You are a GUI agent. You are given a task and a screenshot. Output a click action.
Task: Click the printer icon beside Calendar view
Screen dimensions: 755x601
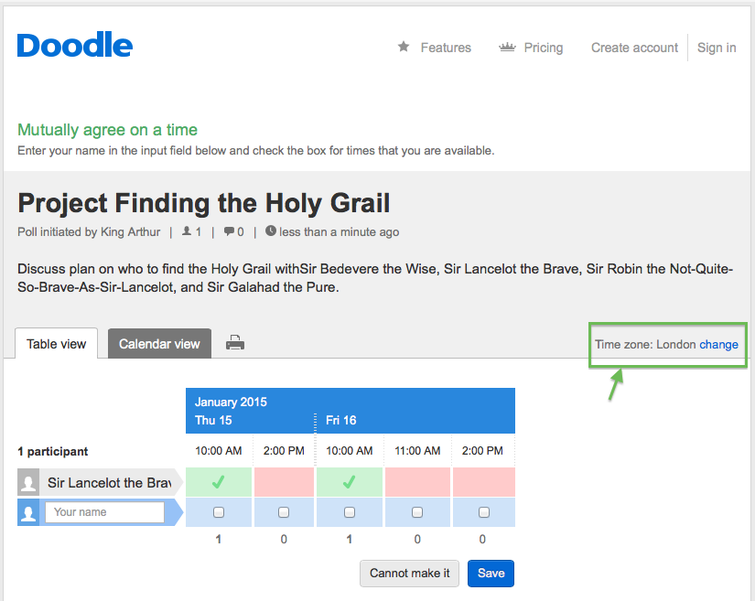(x=235, y=343)
